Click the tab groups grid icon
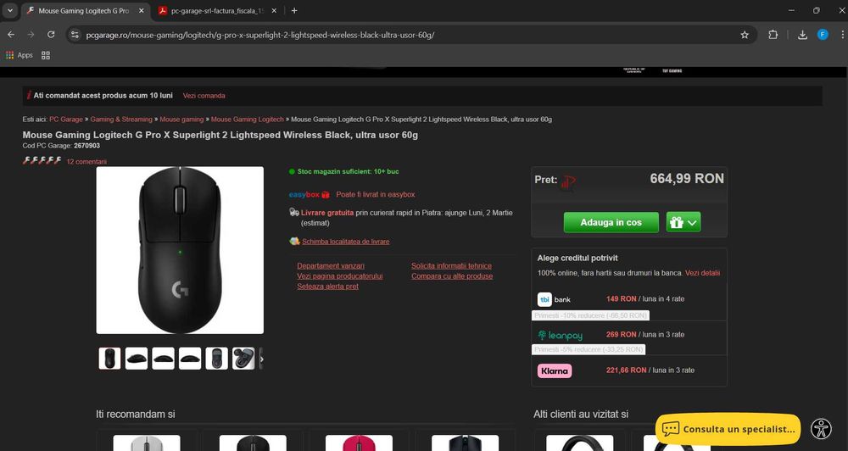 [46, 55]
